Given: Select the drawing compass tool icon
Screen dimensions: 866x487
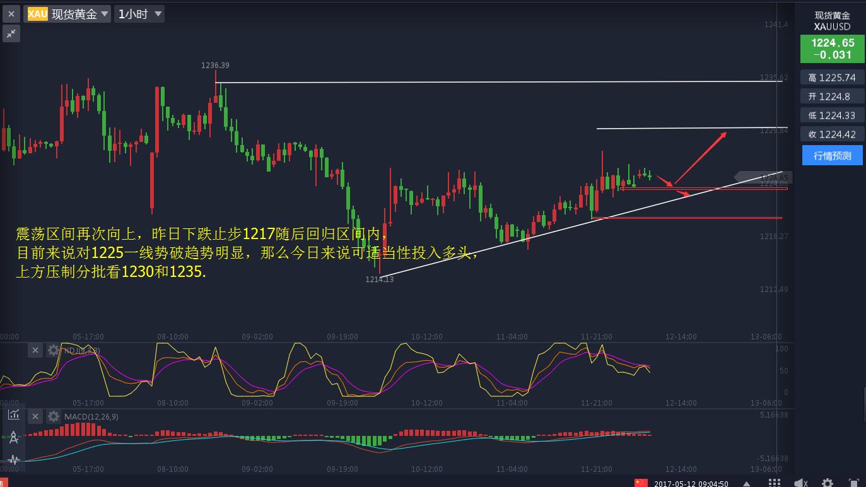Looking at the screenshot, I should 13,437.
